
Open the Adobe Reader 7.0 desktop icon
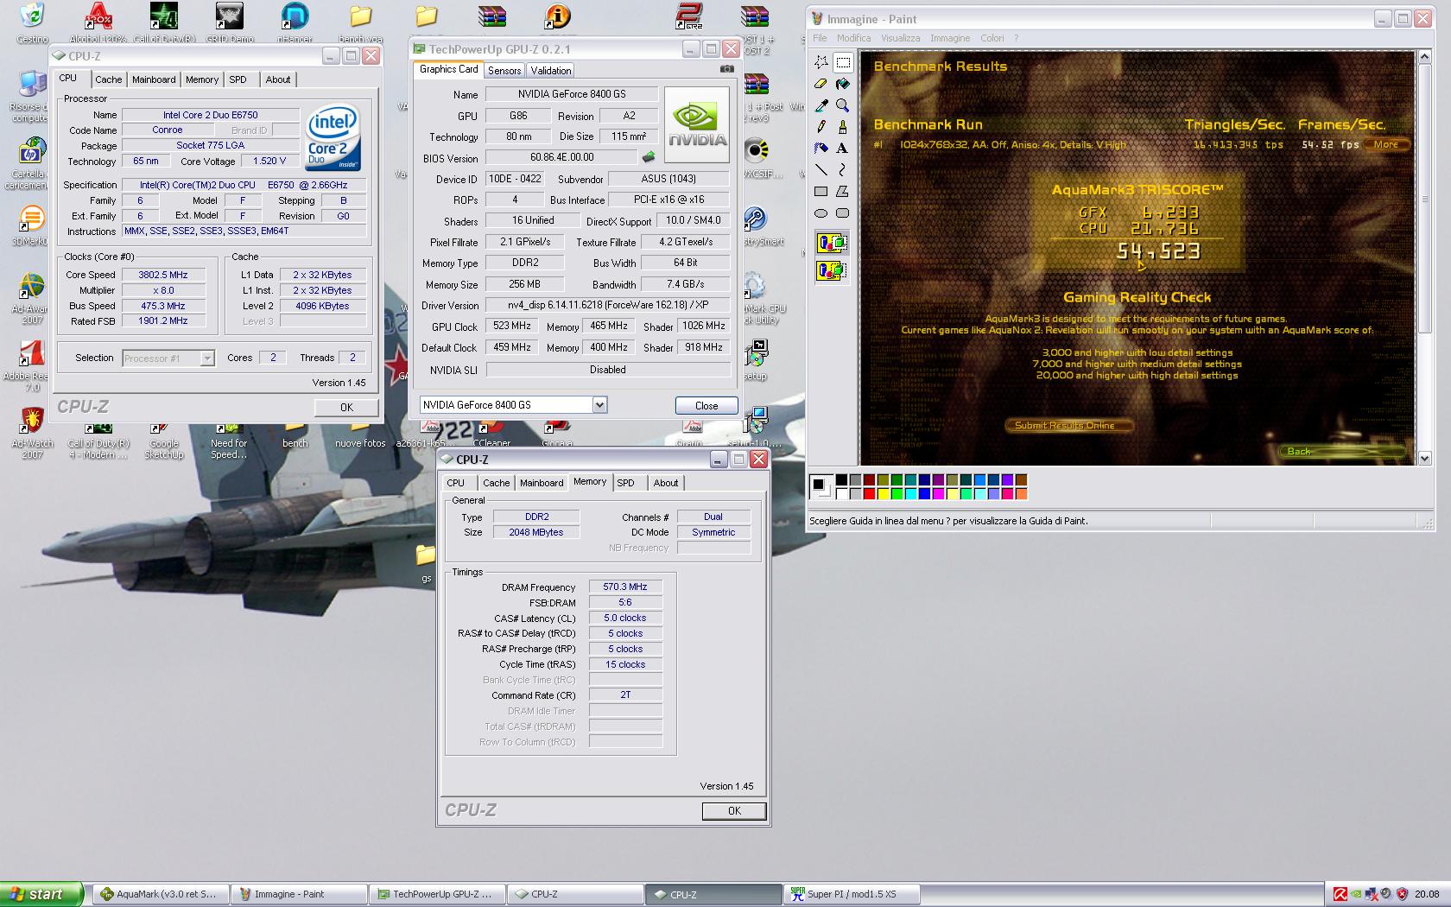(x=32, y=365)
